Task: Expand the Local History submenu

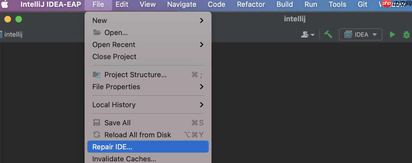Action: click(x=202, y=104)
